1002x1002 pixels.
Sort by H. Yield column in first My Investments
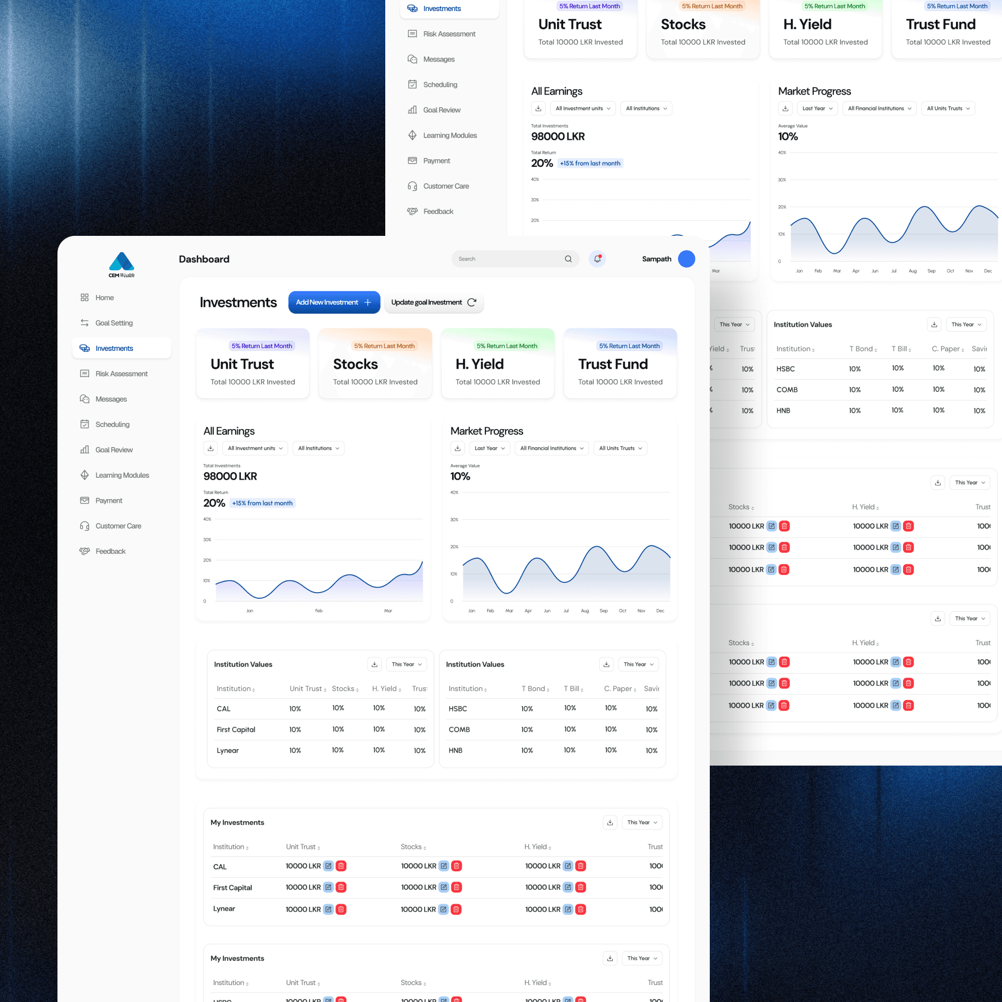tap(537, 847)
